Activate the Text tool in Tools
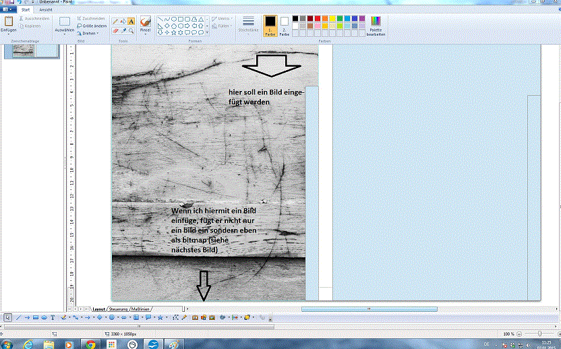The height and width of the screenshot is (349, 561). [x=131, y=22]
